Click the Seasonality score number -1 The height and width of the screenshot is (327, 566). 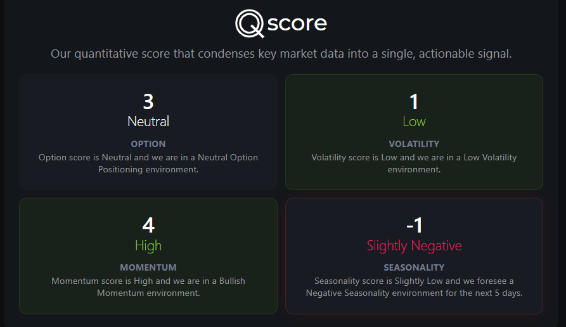click(414, 225)
